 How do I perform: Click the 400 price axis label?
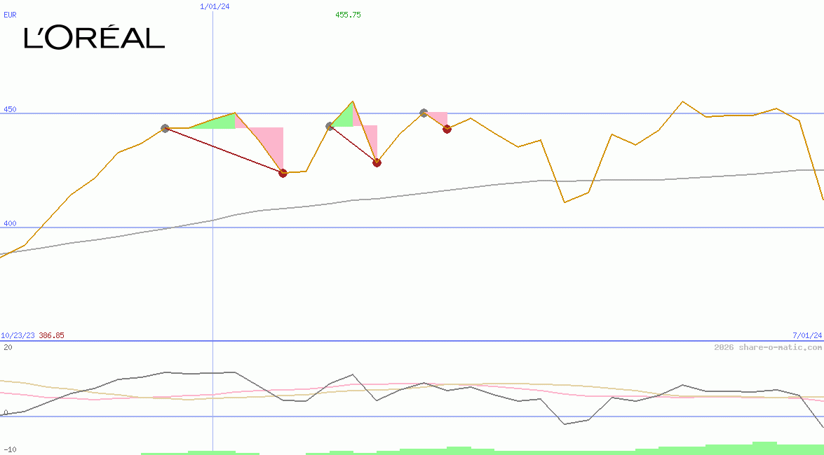point(10,223)
